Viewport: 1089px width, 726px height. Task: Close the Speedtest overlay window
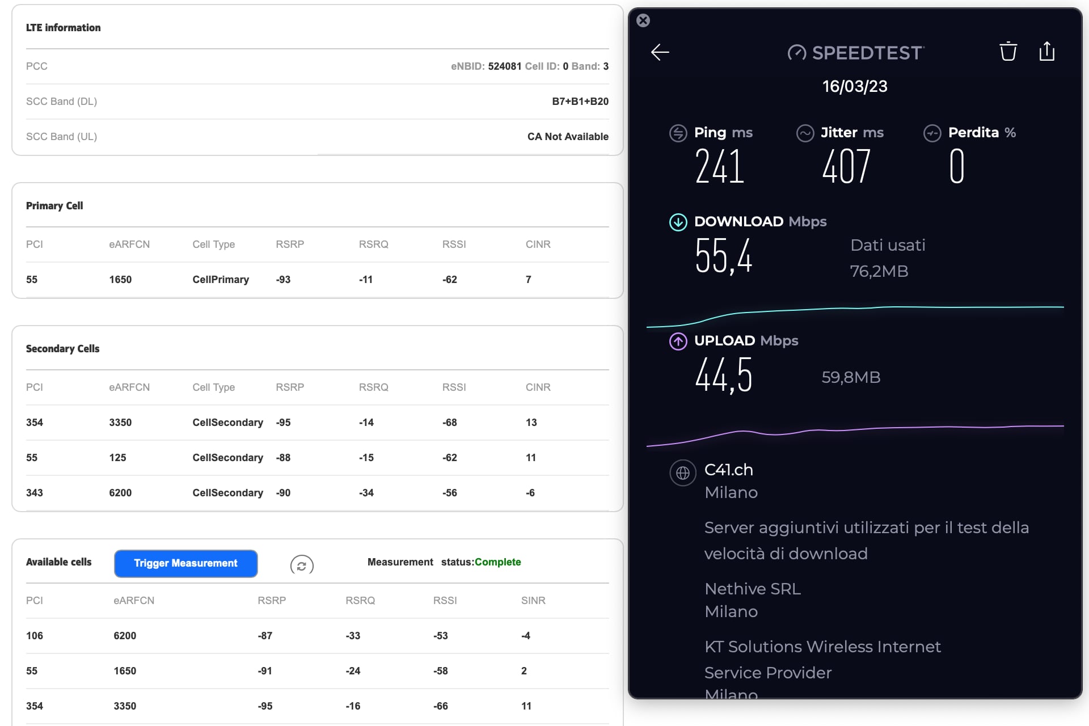point(643,20)
